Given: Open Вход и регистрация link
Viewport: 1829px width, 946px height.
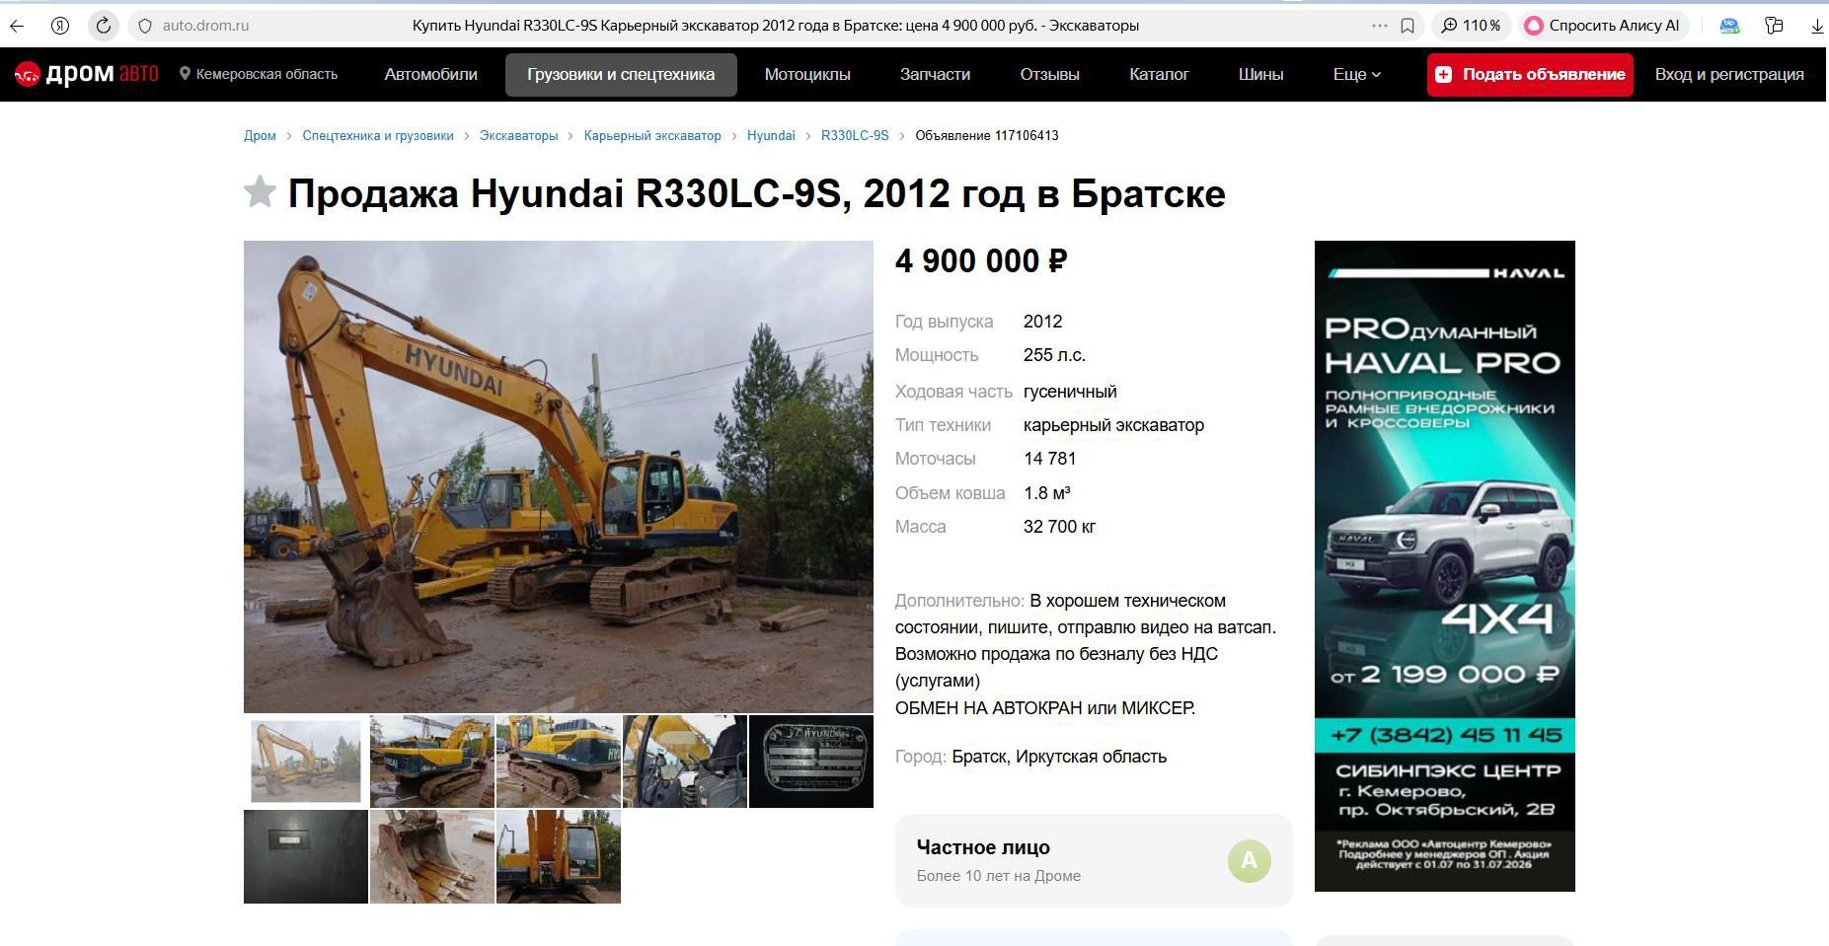Looking at the screenshot, I should 1729,74.
